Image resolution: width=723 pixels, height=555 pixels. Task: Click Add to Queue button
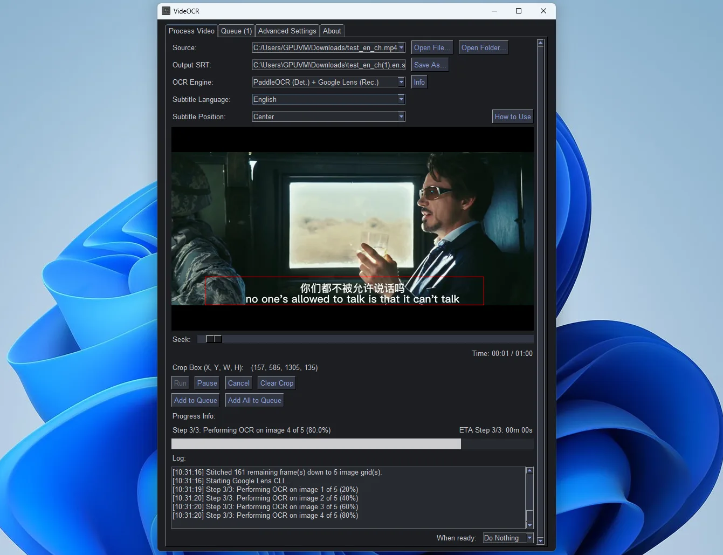point(195,400)
